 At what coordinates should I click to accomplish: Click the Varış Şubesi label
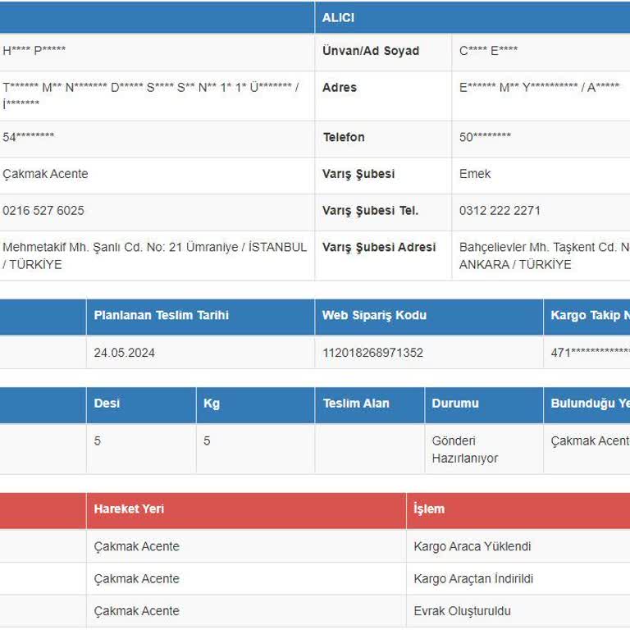coord(358,174)
